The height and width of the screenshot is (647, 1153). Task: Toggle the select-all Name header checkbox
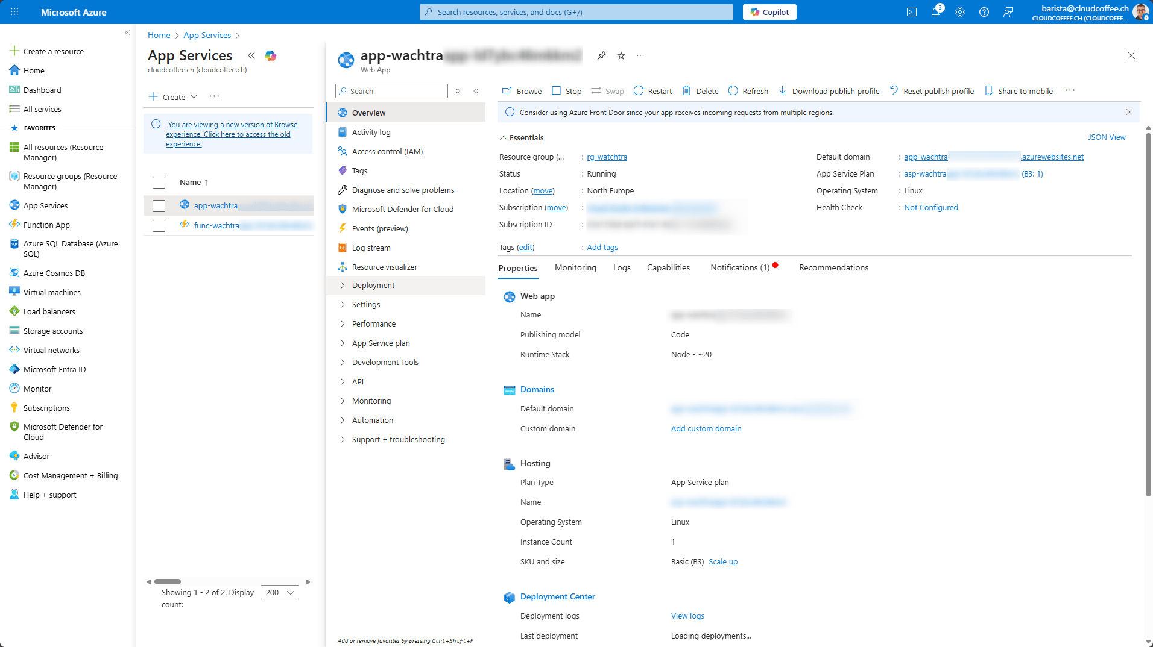pos(159,183)
